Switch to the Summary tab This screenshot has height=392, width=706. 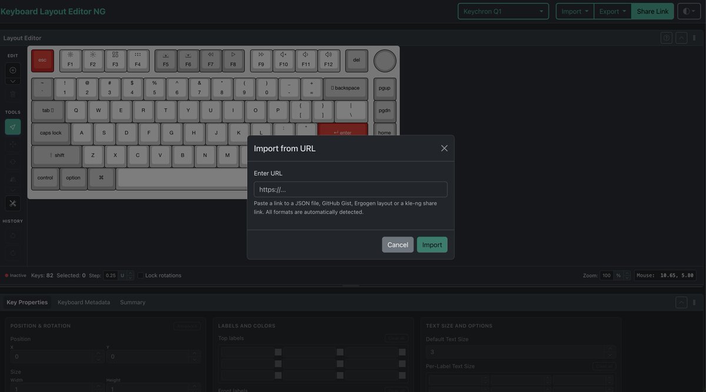pos(132,302)
